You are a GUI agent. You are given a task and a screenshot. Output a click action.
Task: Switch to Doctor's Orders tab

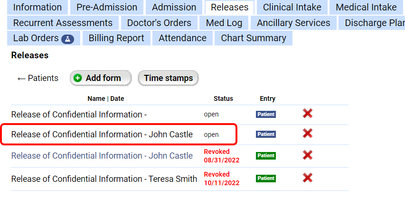point(159,23)
